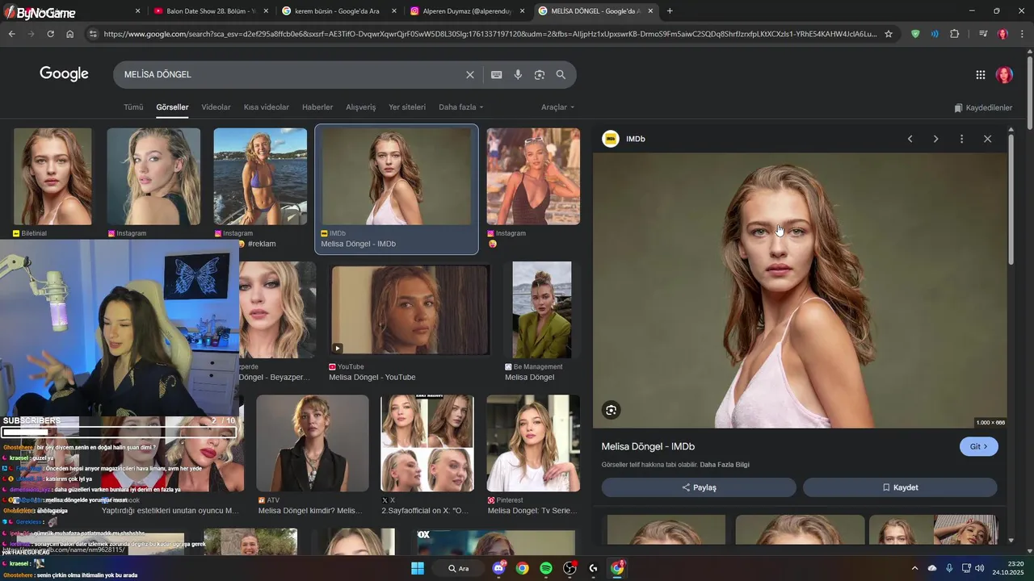Click the preview panel vertical scrollbar
1034x581 pixels.
[1011, 198]
